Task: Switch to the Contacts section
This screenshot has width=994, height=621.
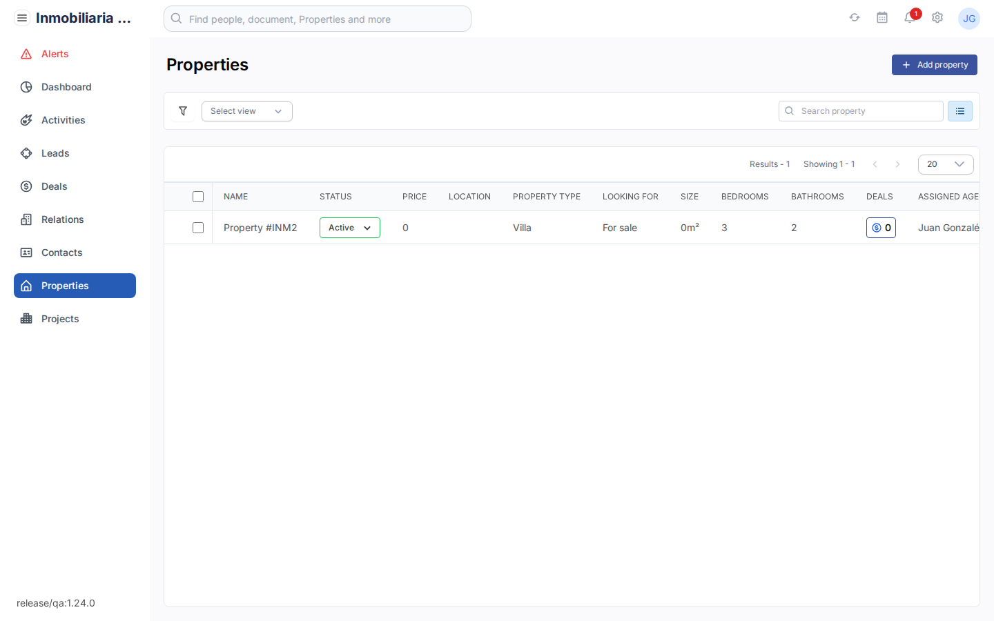Action: pyautogui.click(x=61, y=252)
